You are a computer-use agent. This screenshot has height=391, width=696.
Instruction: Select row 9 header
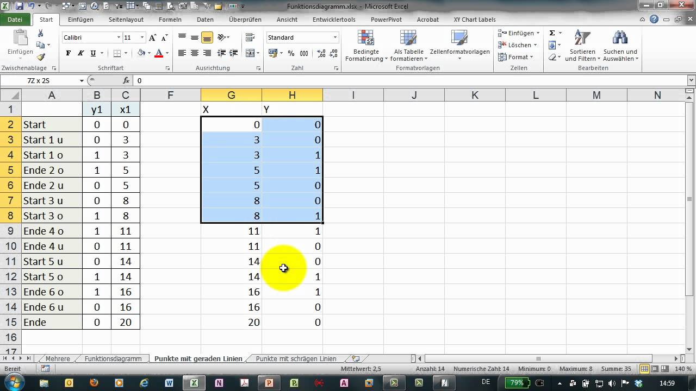(10, 231)
